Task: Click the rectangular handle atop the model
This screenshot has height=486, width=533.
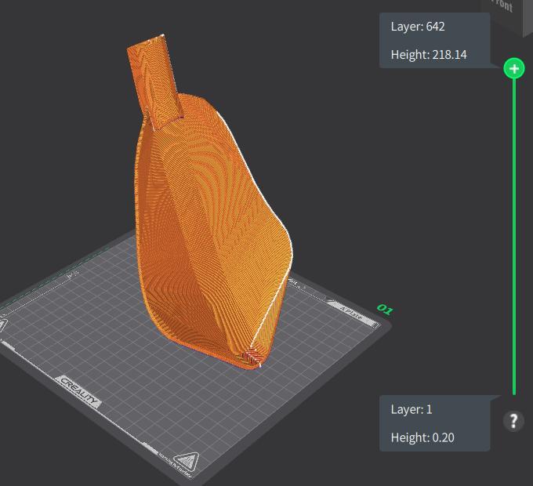Action: pos(153,82)
